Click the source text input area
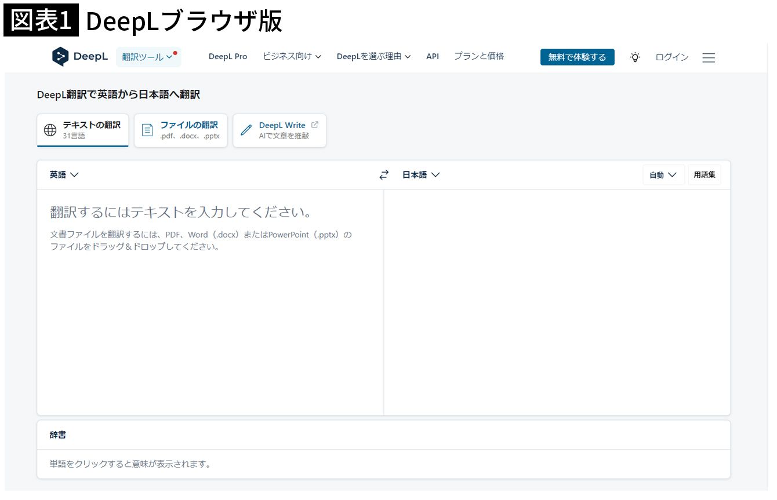 click(x=210, y=301)
